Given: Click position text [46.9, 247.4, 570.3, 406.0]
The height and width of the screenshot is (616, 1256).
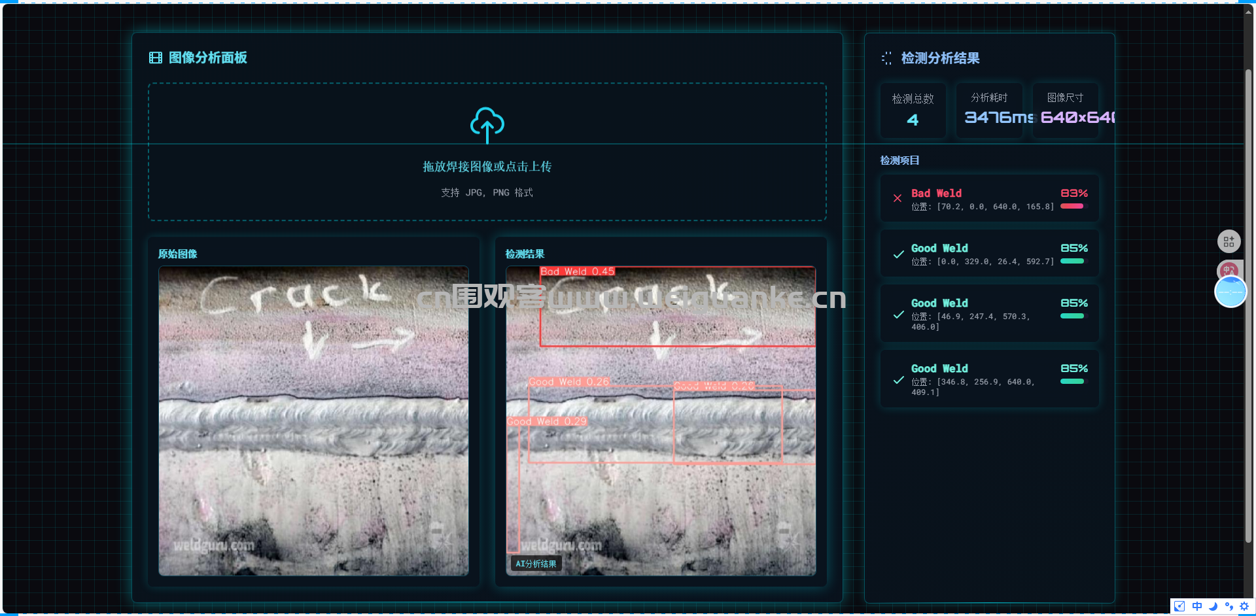Looking at the screenshot, I should [x=971, y=322].
